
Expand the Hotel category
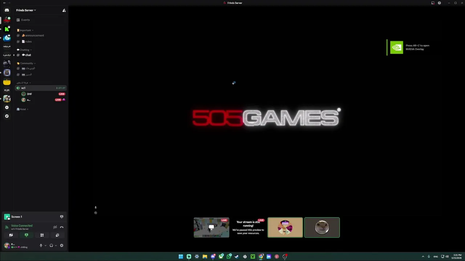(22, 109)
